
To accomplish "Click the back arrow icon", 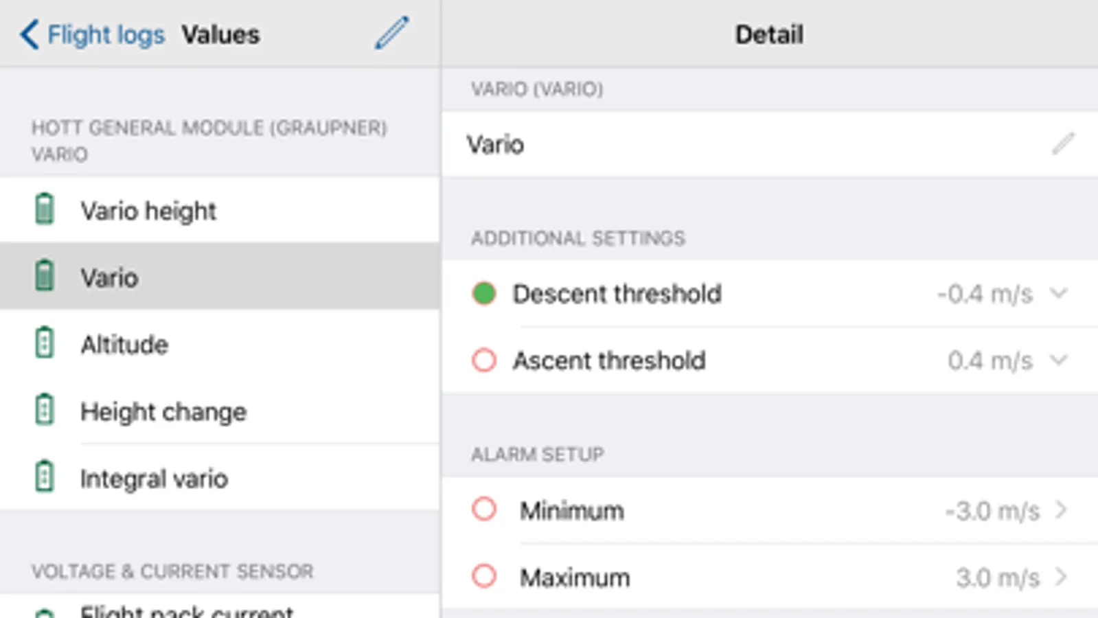I will [x=29, y=34].
